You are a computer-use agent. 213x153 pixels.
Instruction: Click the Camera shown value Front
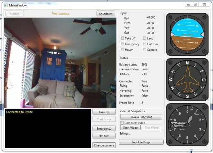145,69
